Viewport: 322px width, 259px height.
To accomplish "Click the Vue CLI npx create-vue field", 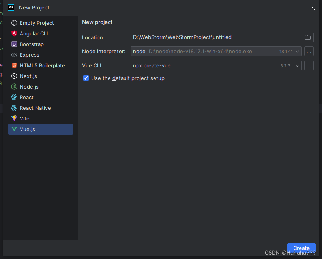I will pyautogui.click(x=212, y=66).
